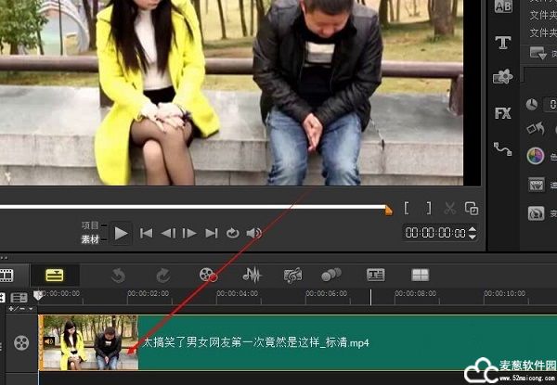Decrease timecode with the down arrow
This screenshot has width=557, height=385.
(473, 237)
